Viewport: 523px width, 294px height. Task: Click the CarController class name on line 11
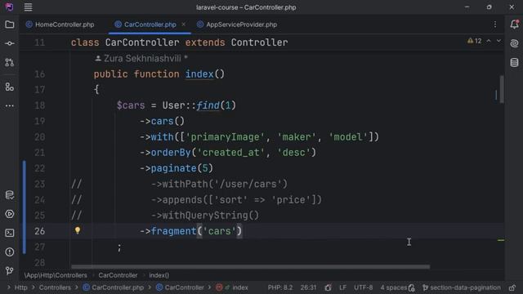point(142,42)
